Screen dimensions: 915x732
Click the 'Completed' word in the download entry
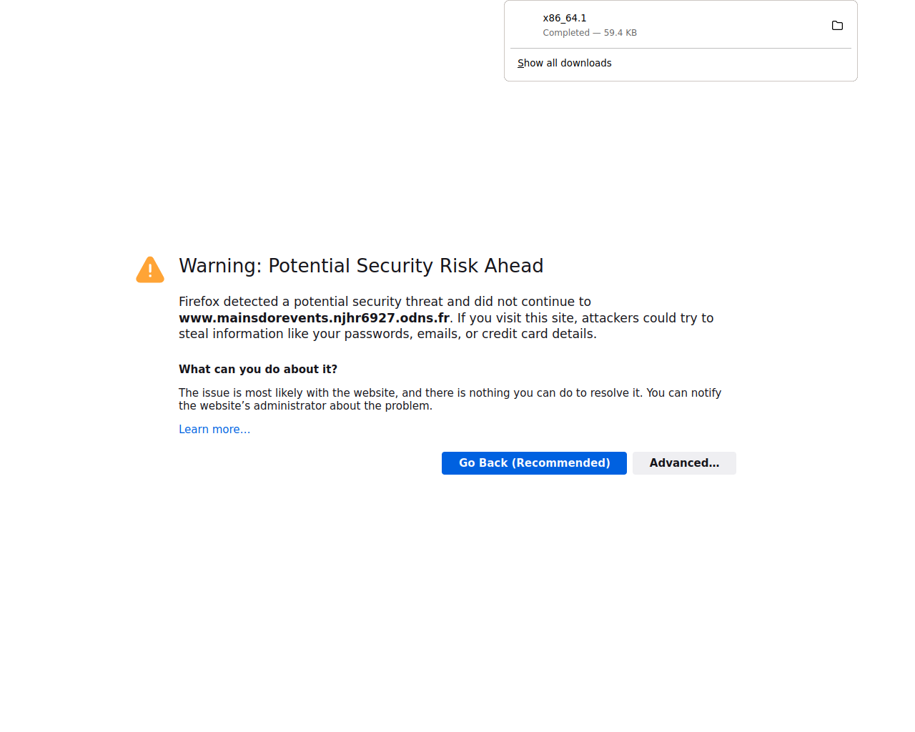pyautogui.click(x=566, y=33)
